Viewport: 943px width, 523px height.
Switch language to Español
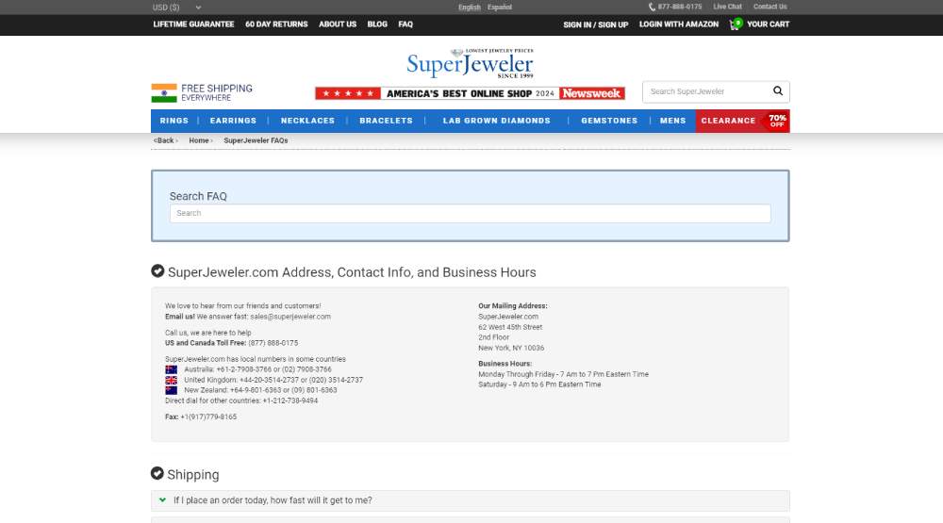pyautogui.click(x=499, y=8)
